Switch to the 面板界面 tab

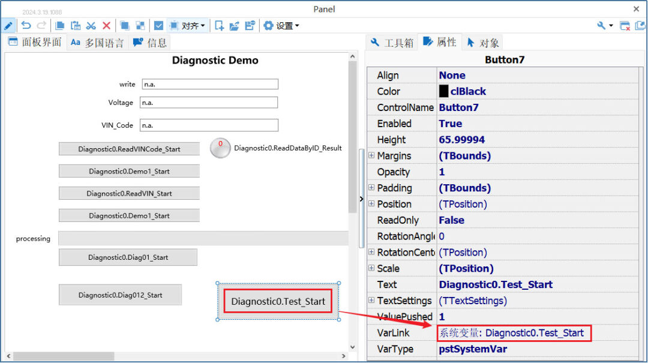click(35, 42)
